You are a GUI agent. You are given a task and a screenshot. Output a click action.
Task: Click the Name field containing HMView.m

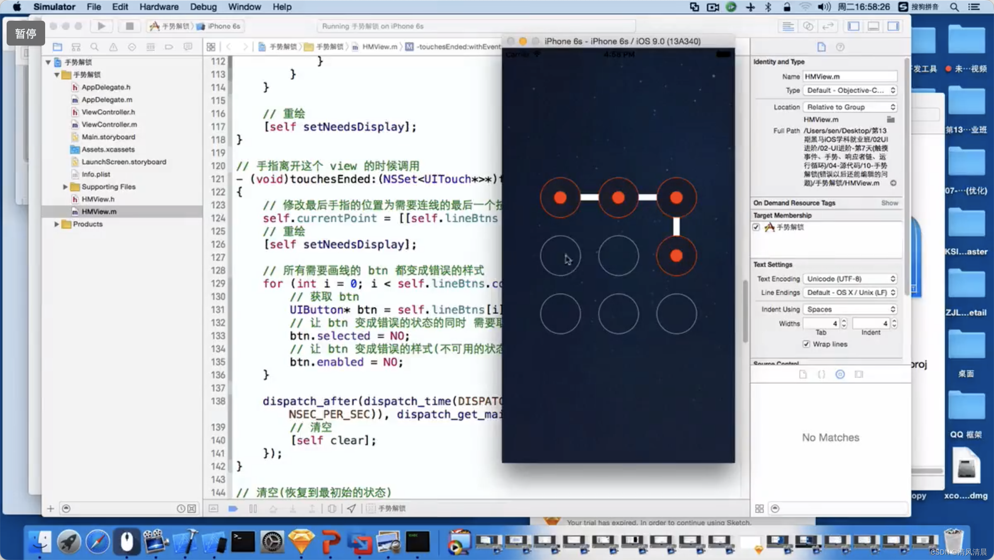(850, 77)
